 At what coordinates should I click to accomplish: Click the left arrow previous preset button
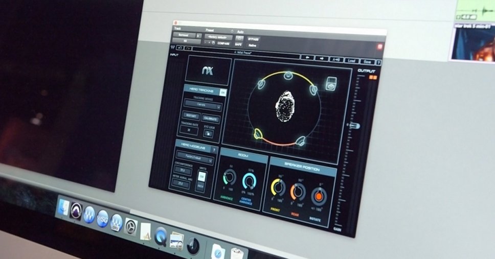click(x=307, y=58)
